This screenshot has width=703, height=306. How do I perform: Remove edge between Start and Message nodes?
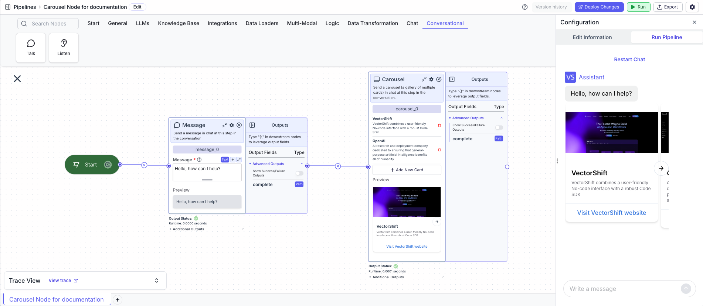click(x=145, y=165)
